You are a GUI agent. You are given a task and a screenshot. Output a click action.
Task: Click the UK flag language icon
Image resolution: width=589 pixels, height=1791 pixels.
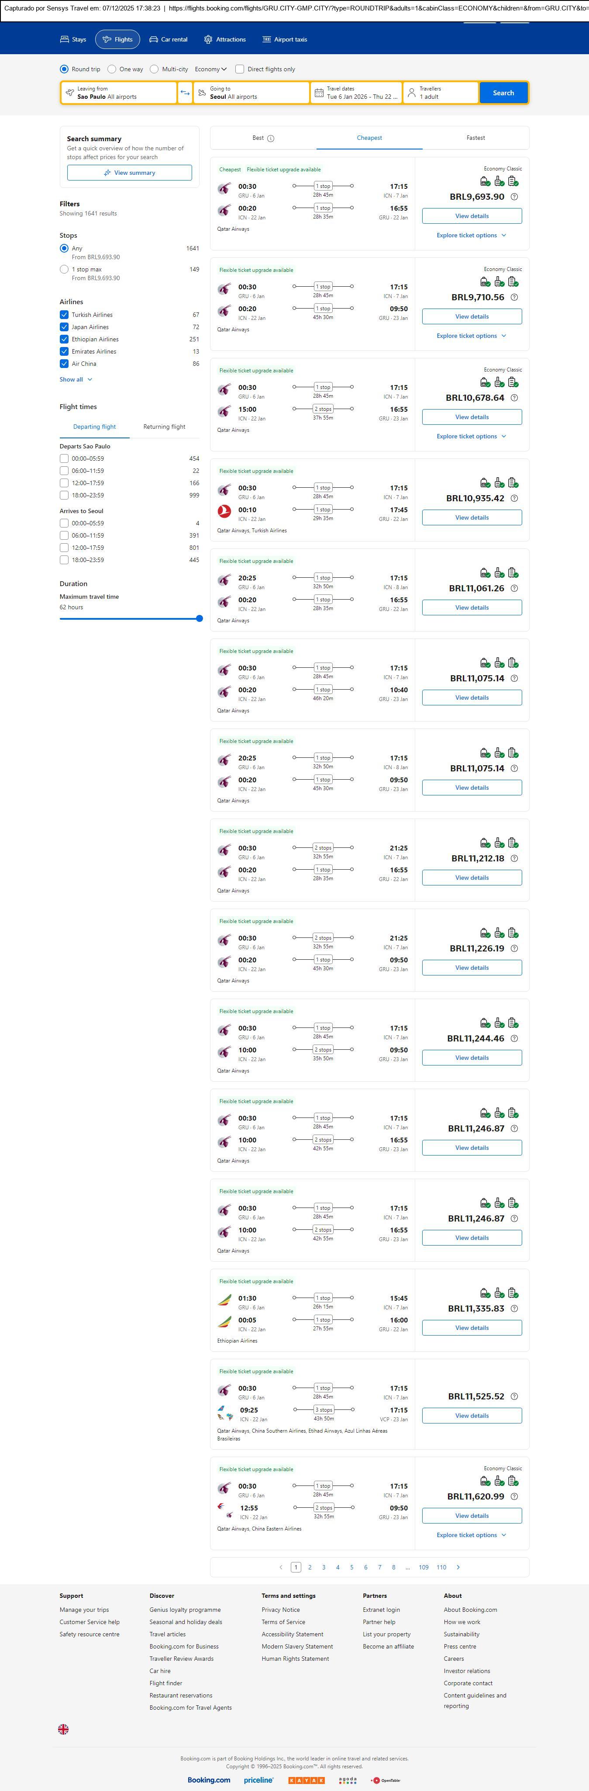point(63,1729)
